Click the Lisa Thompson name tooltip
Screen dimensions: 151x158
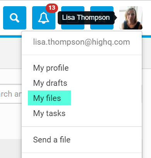(86, 18)
